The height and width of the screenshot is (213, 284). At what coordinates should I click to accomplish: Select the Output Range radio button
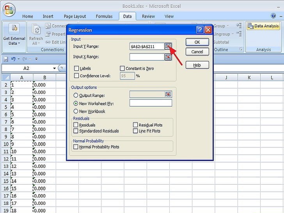(x=76, y=95)
